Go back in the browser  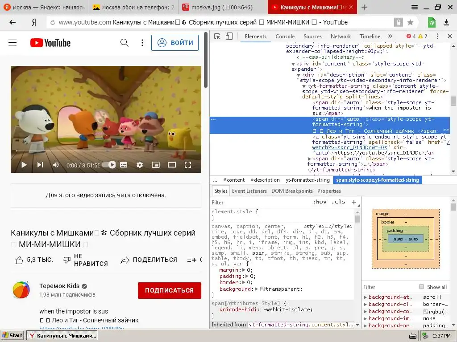12,22
